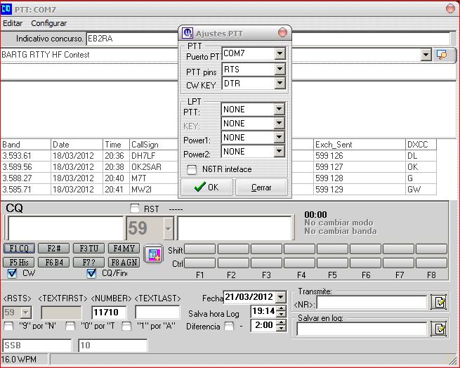Click the contest search icon beside the contest dropdown
Image resolution: width=460 pixels, height=368 pixels.
442,55
